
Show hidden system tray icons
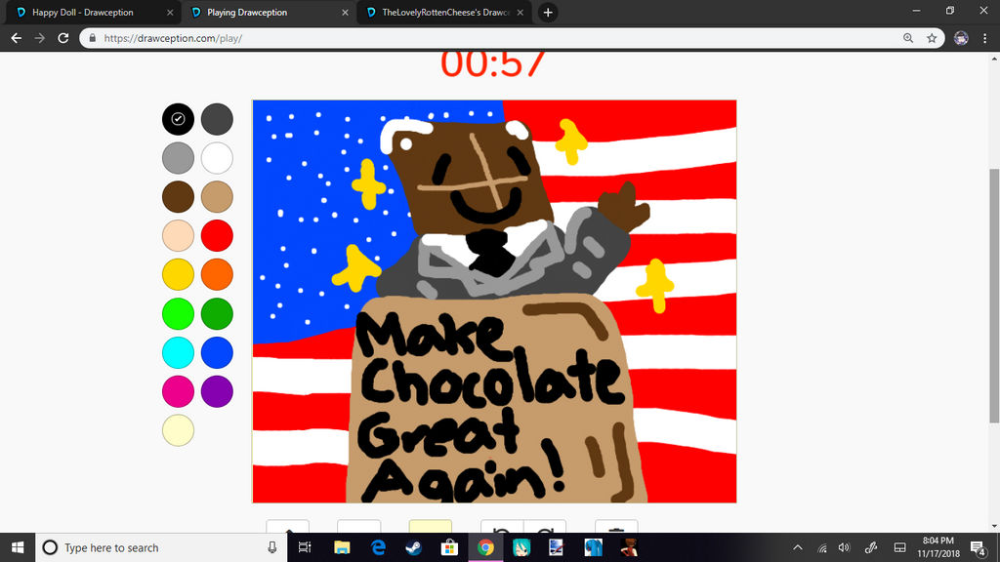point(798,547)
